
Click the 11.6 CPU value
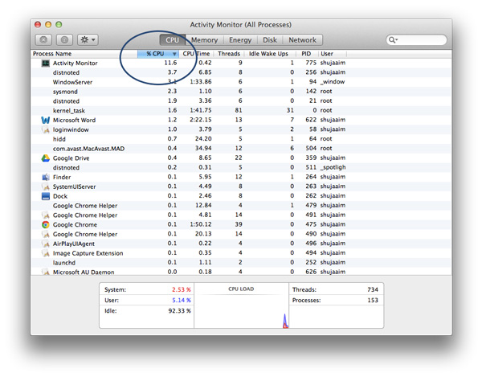click(170, 63)
